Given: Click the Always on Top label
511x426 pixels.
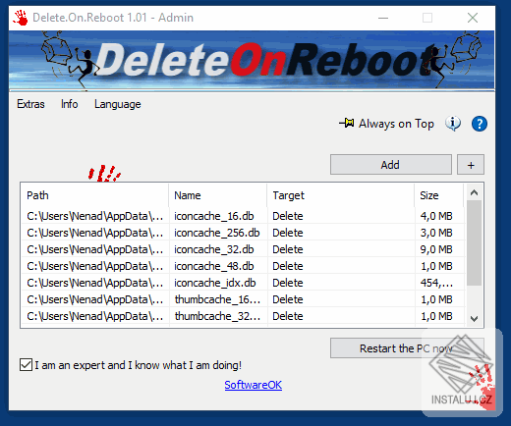Looking at the screenshot, I should [x=396, y=124].
